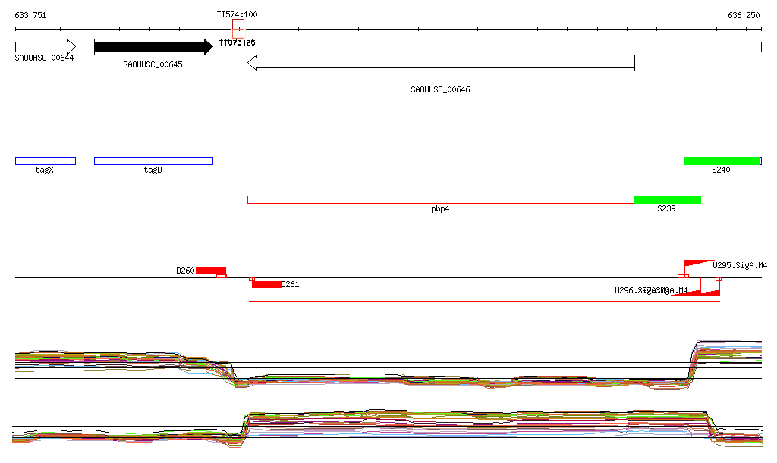Select the U295.SigA.M4 red upshift triangle
The height and width of the screenshot is (463, 777).
(698, 264)
